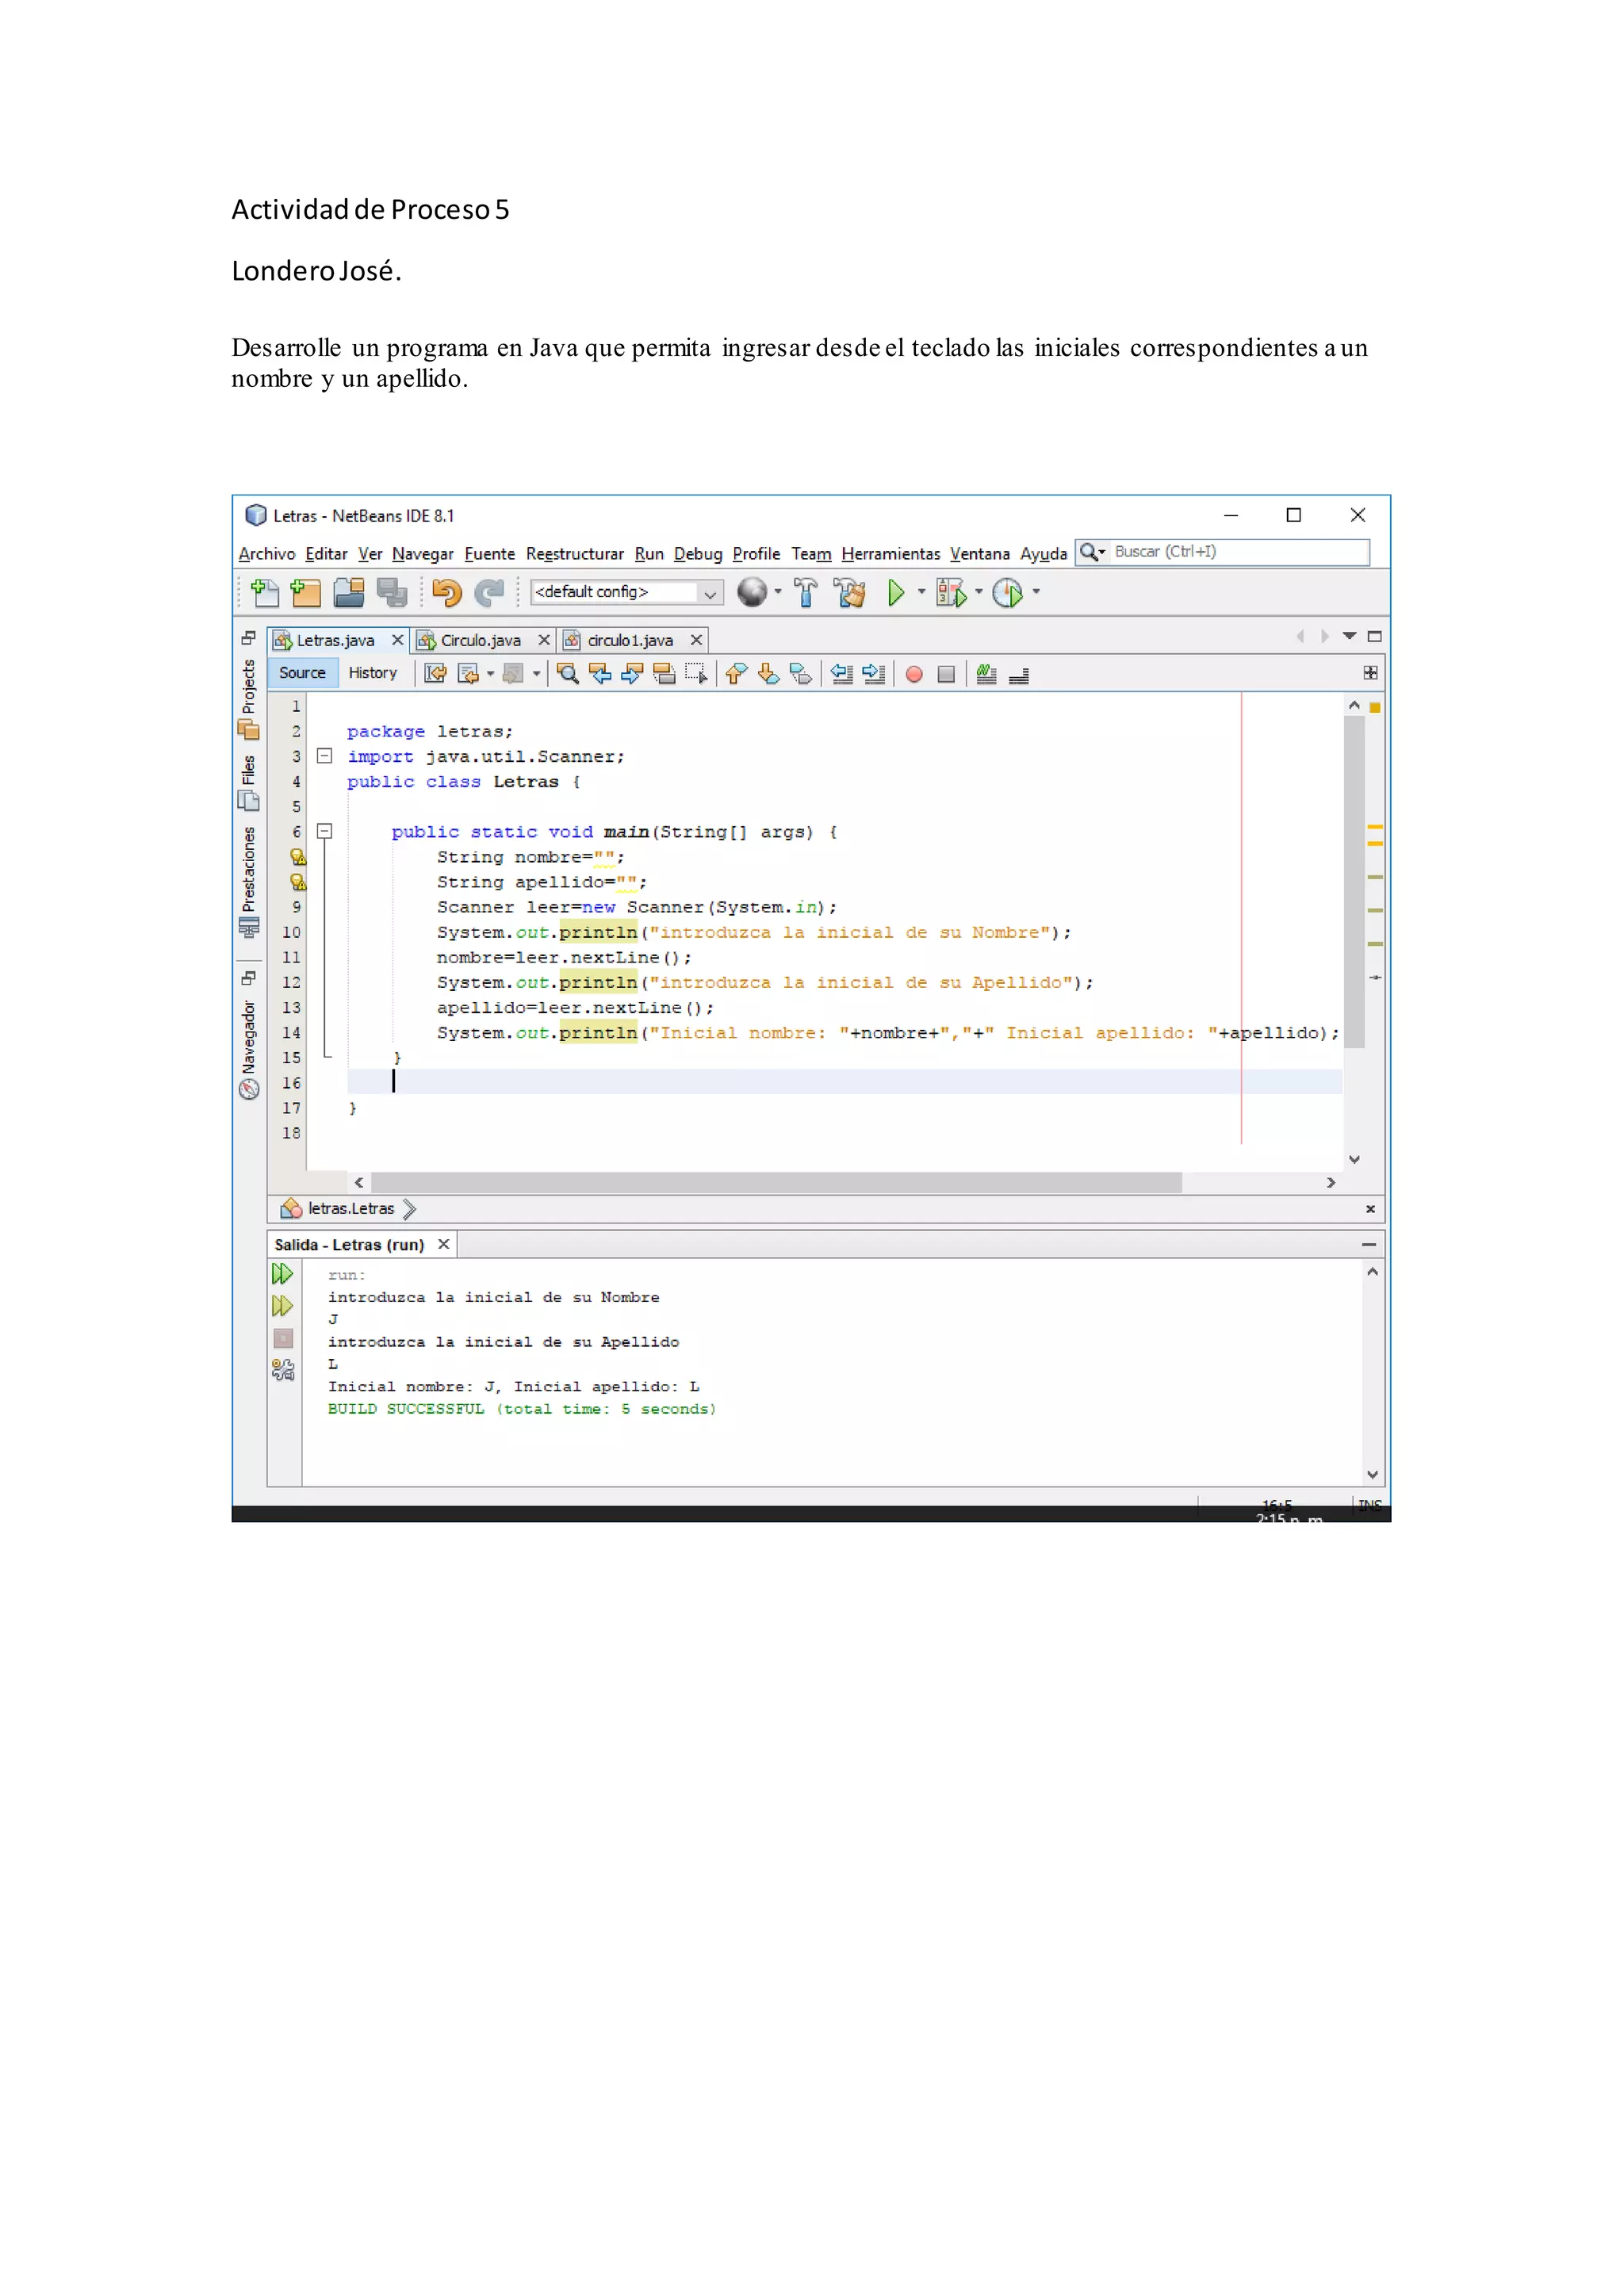Toggle the History view button
Screen dimensions: 1624x2296
tap(373, 674)
